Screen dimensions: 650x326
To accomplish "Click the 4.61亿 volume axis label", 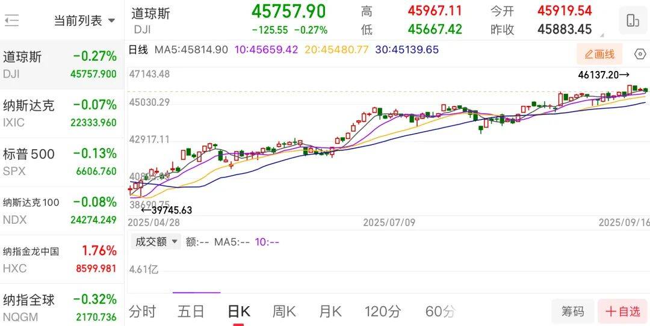I will click(143, 269).
